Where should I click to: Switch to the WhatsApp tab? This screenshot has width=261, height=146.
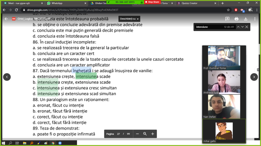click(58, 3)
